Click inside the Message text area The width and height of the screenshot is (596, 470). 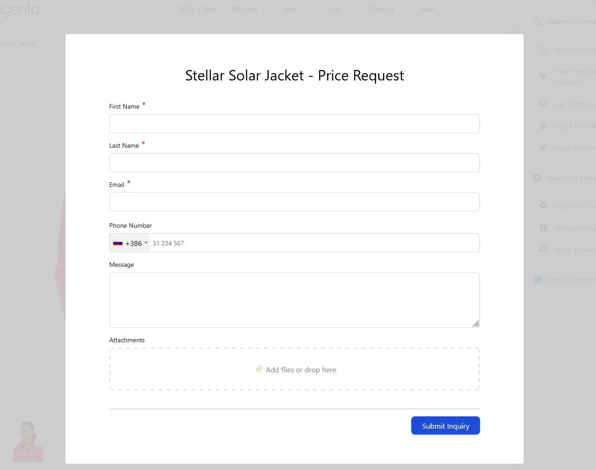tap(294, 300)
